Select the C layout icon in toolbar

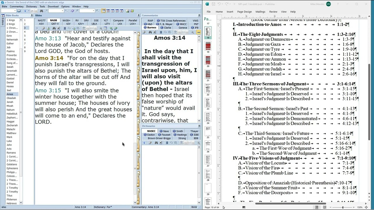click(x=112, y=11)
